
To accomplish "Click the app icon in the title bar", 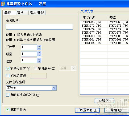I will pyautogui.click(x=3, y=4).
